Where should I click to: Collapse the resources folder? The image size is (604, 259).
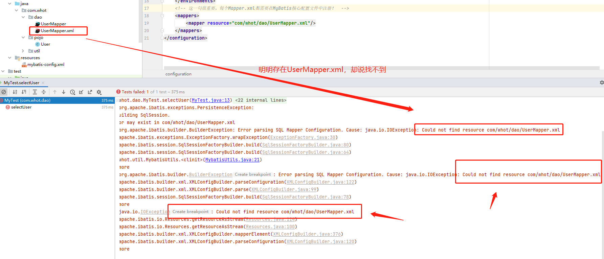click(9, 58)
